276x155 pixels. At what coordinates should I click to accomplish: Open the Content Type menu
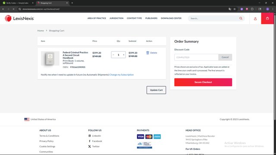tap(134, 18)
